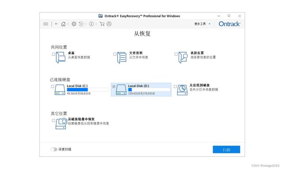Click the Ontrack logo
This screenshot has width=282, height=169.
(229, 24)
